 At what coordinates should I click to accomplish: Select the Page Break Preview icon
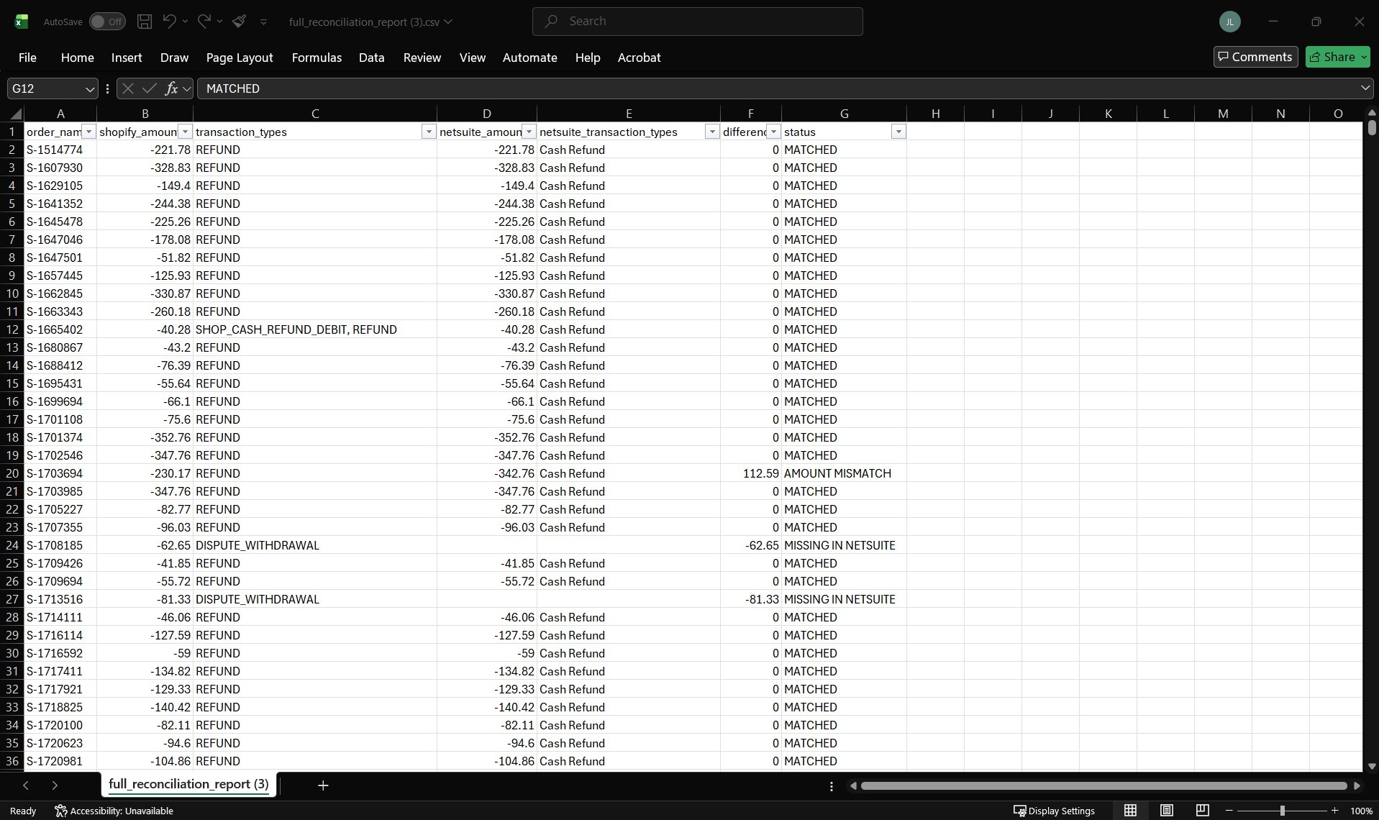[x=1202, y=810]
